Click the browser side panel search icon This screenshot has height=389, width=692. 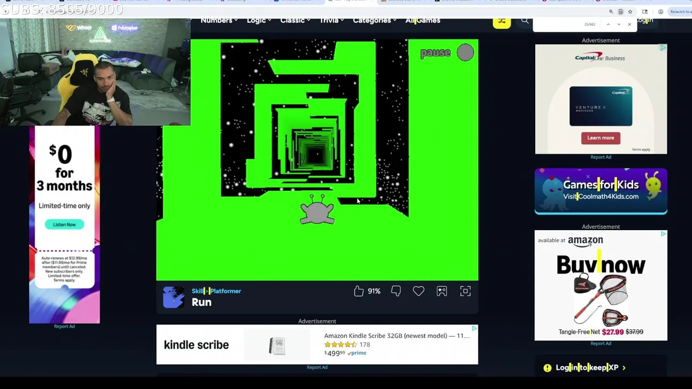point(645,11)
